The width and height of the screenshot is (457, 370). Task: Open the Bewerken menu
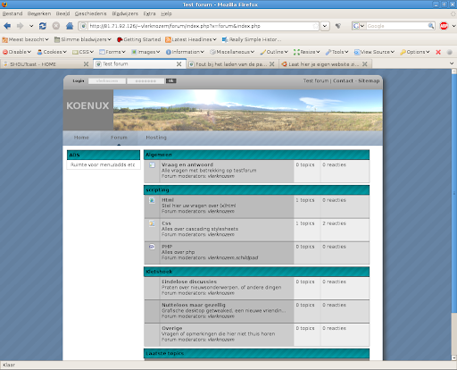coord(39,13)
